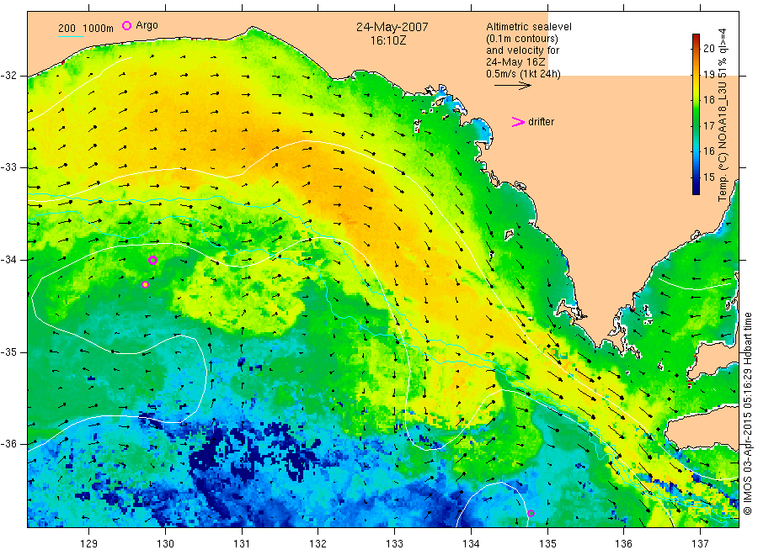Click the '0.5m/s (1kt 24h)' text

(524, 74)
